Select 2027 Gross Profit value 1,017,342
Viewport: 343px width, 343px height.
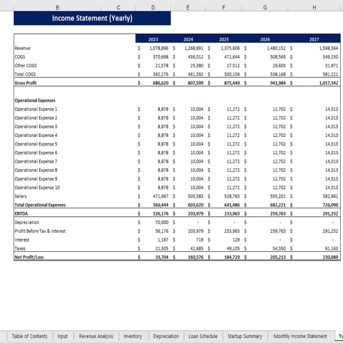[328, 83]
